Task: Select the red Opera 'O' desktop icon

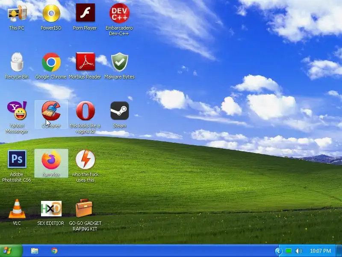Action: [85, 111]
